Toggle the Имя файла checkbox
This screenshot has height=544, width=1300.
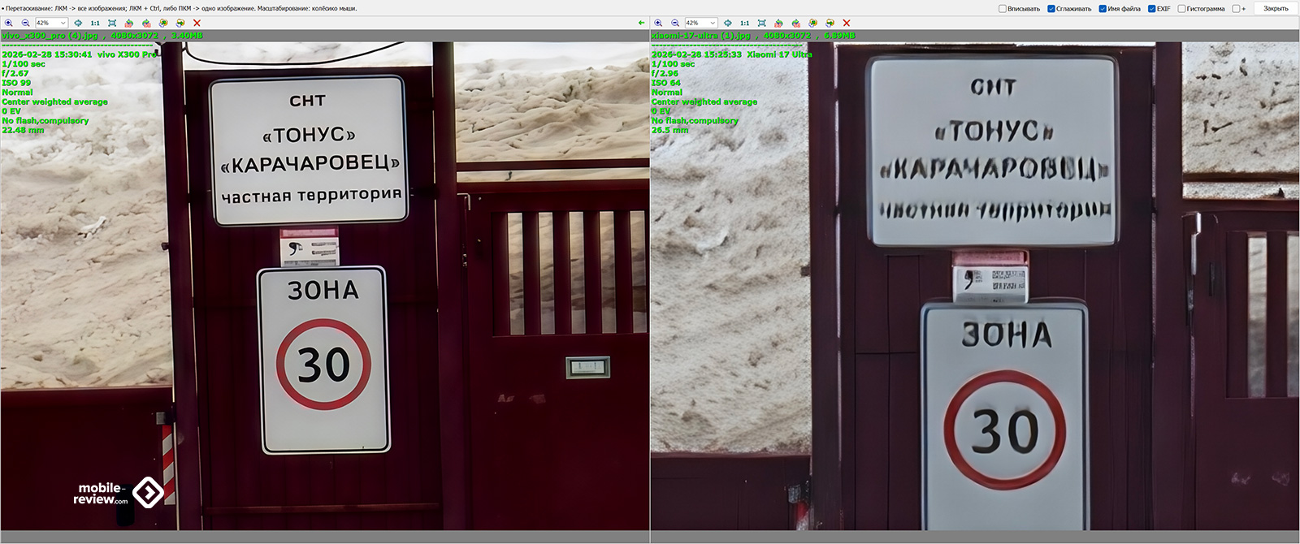pos(1103,9)
